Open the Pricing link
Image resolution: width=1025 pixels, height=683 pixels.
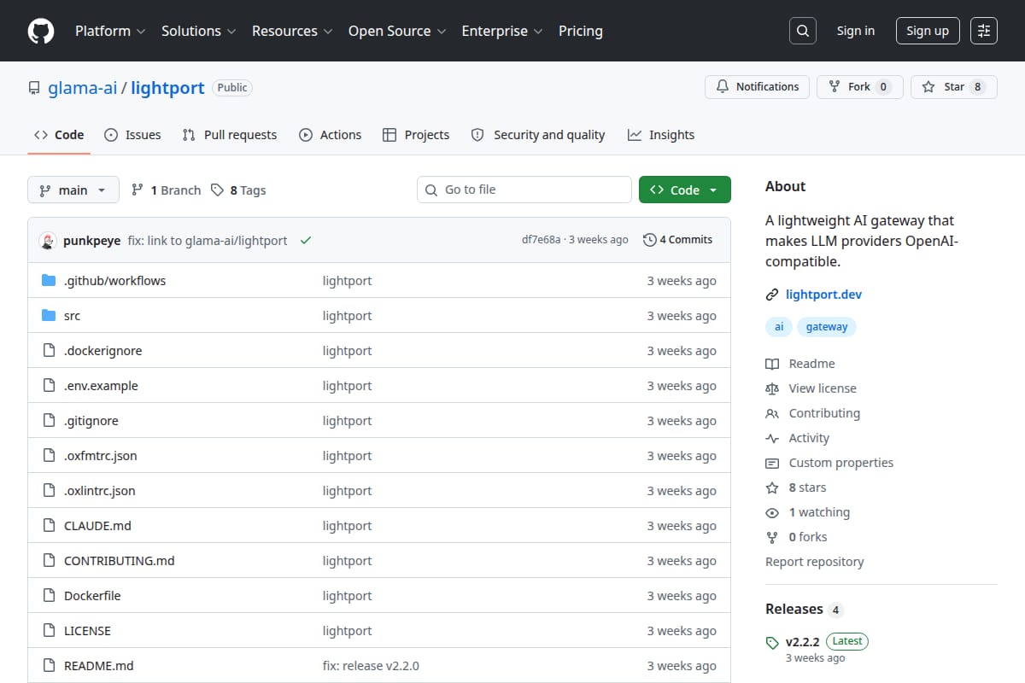click(x=581, y=31)
